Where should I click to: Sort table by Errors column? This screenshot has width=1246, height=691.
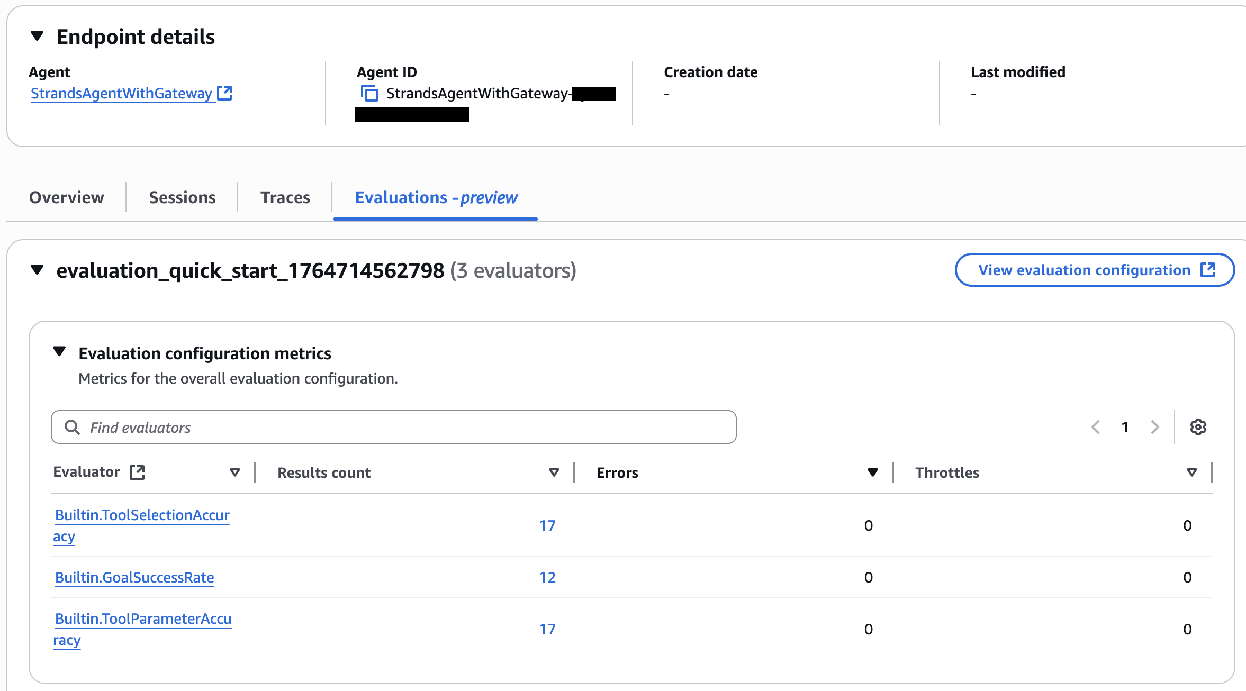click(x=872, y=472)
